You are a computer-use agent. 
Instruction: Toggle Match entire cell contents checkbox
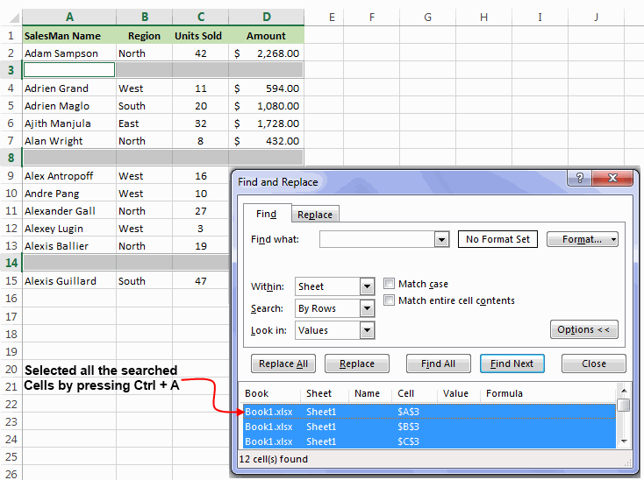pyautogui.click(x=390, y=300)
